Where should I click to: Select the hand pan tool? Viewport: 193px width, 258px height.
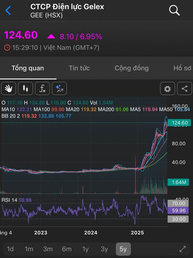click(9, 88)
